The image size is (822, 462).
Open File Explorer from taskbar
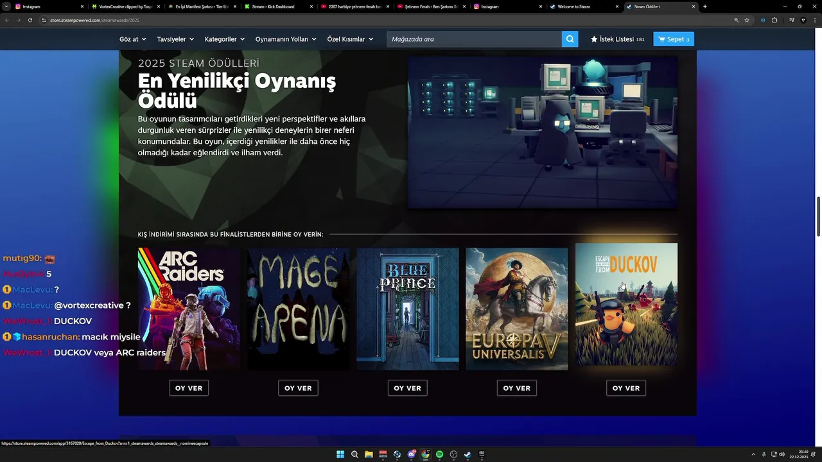(x=369, y=454)
